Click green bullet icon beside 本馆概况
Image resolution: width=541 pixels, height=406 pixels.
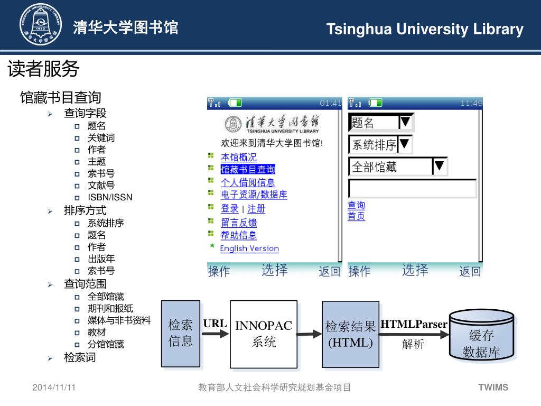211,156
